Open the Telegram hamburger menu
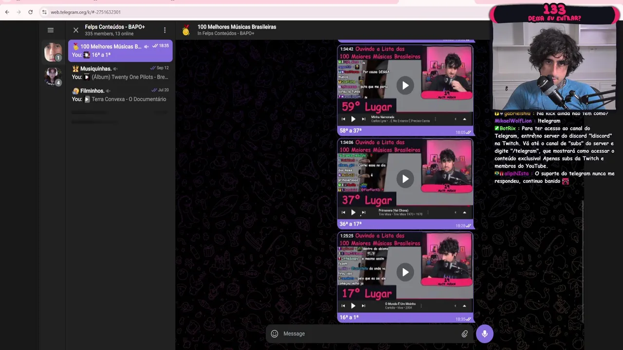The height and width of the screenshot is (350, 623). 51,30
